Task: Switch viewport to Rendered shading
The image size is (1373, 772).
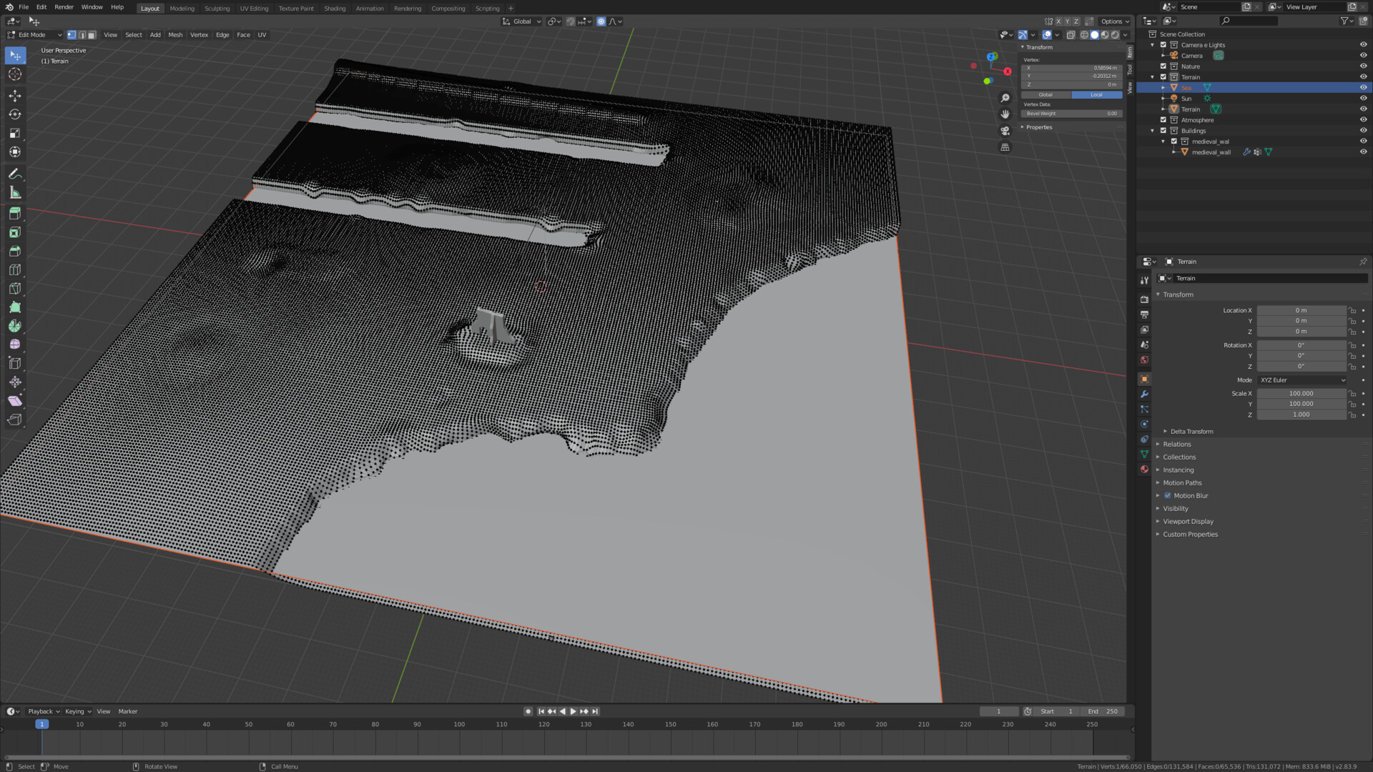Action: [1115, 34]
